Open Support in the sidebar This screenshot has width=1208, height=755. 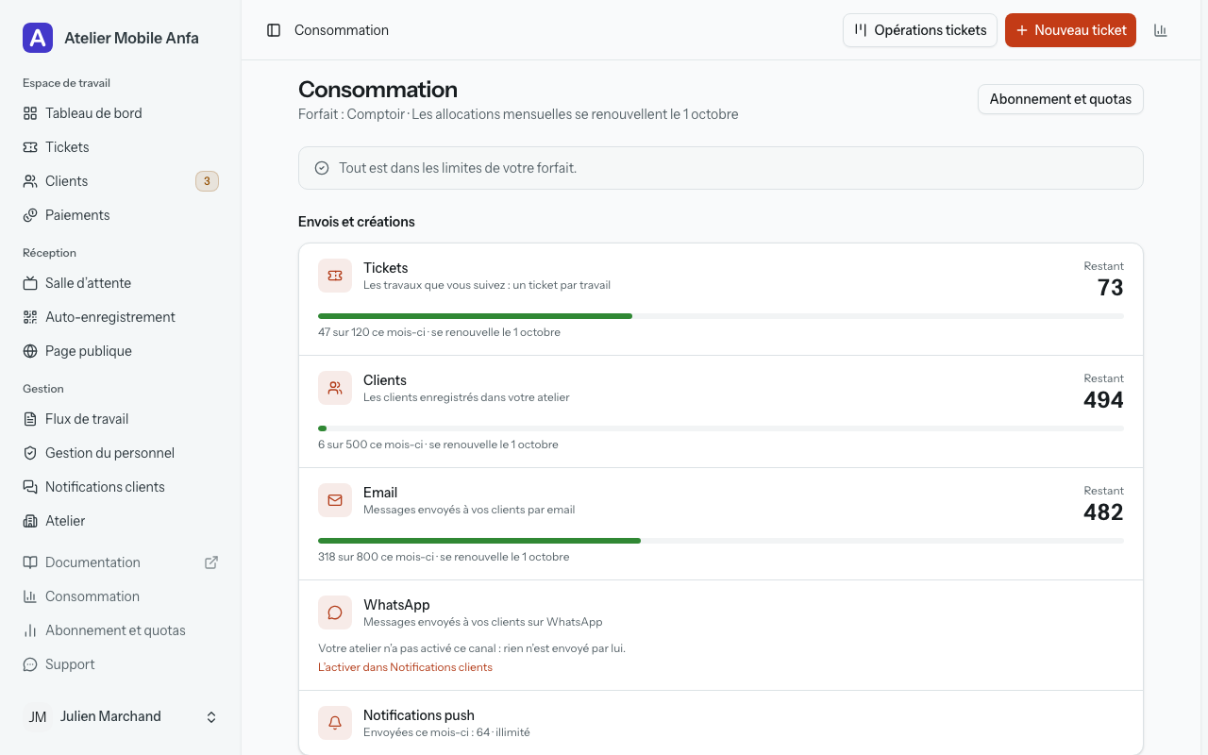[x=121, y=664]
